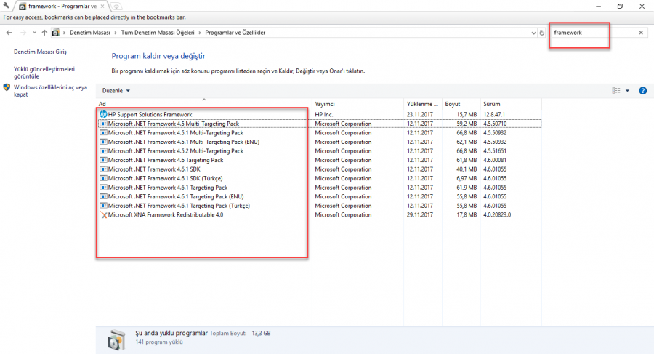Viewport: 654px width, 354px height.
Task: Change the list view layout icon
Action: tap(616, 91)
